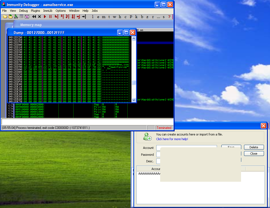Click the green running-man debug icon
This screenshot has height=208, width=270.
(16, 17)
